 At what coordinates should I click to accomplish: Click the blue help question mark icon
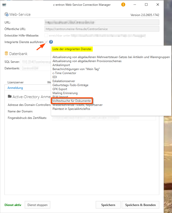point(51,42)
